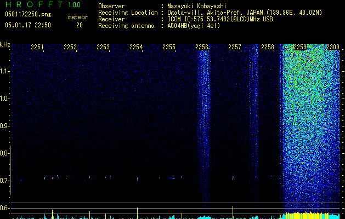Click the meteor count value 20
Screen dimensions: 345x219
pos(80,25)
